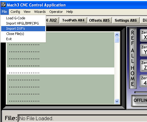This screenshot has height=122, width=147.
Task: Switch to the Offsets Alt5 screen
Action: 99,20
